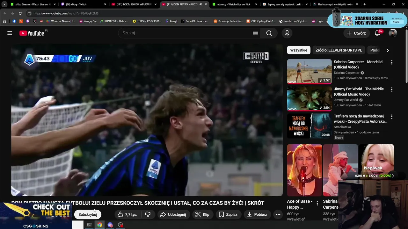Screen dimensions: 408x229
Task: Click the Utwórz create button
Action: click(x=357, y=33)
